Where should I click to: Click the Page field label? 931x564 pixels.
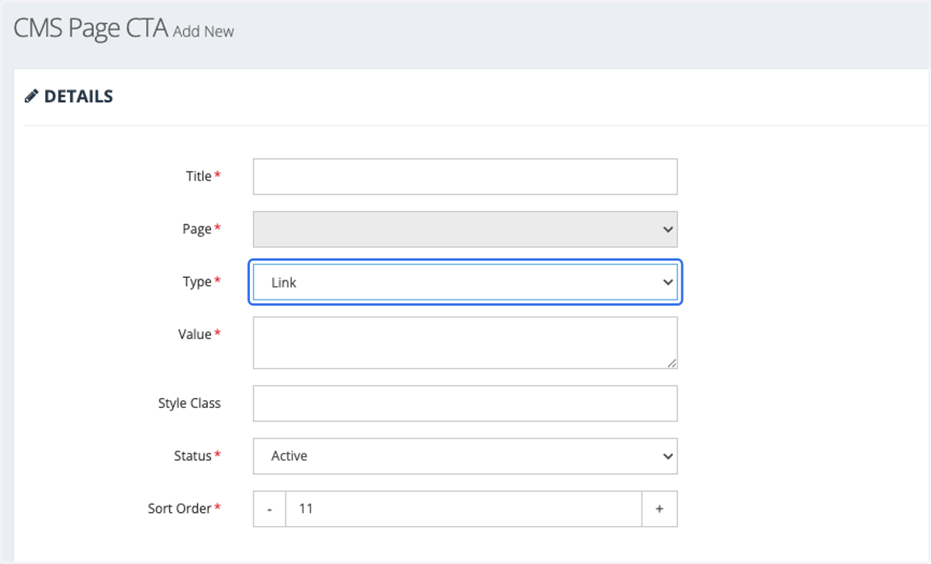pyautogui.click(x=197, y=229)
